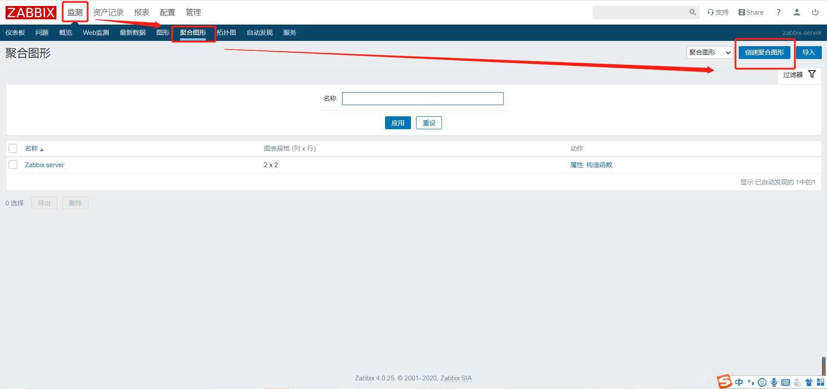Open 构造函数 for Zabbix server
Viewport: 827px width, 389px height.
[x=599, y=165]
